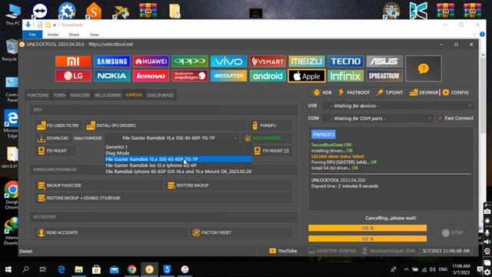Open the T.Point tool
Screen dimensions: 492x277
(390, 92)
